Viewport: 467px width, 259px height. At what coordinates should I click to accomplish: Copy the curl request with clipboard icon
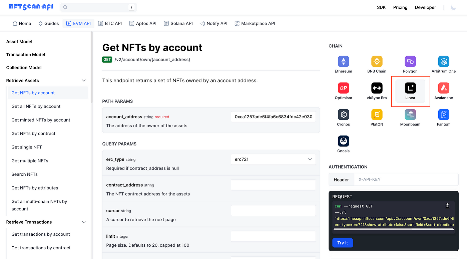click(x=447, y=206)
